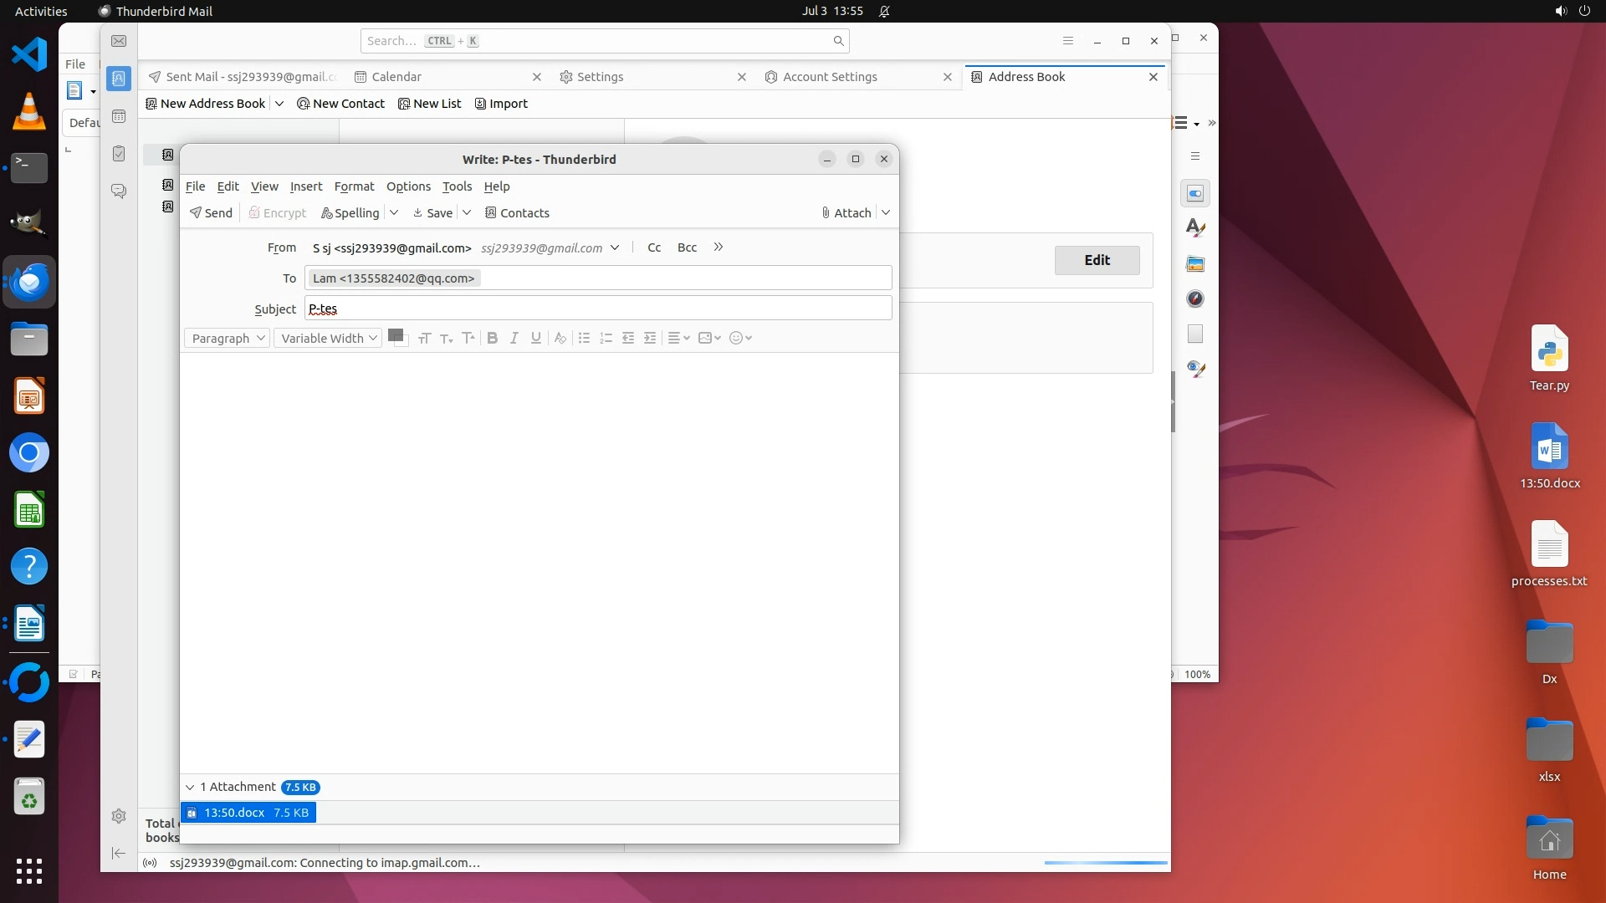Image resolution: width=1606 pixels, height=903 pixels.
Task: Open the insert emoji picker
Action: 740,338
